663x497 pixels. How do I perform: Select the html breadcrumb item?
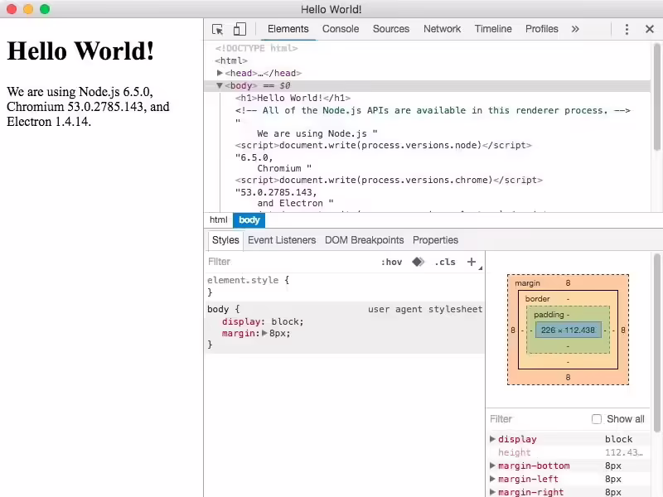coord(218,220)
